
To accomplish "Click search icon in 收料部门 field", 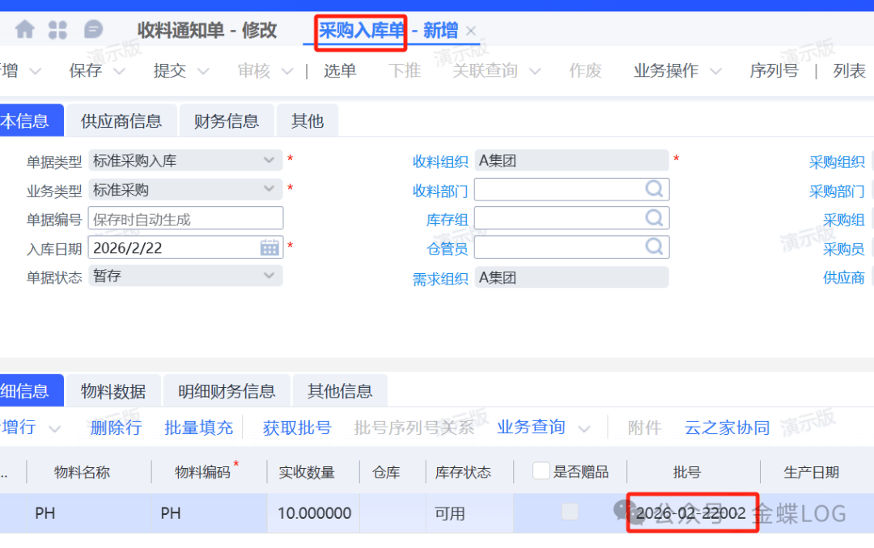I will tap(654, 189).
